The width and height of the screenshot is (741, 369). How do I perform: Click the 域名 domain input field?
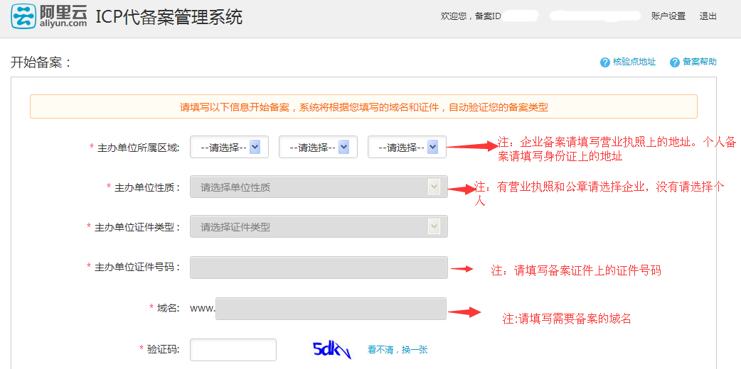coord(331,309)
